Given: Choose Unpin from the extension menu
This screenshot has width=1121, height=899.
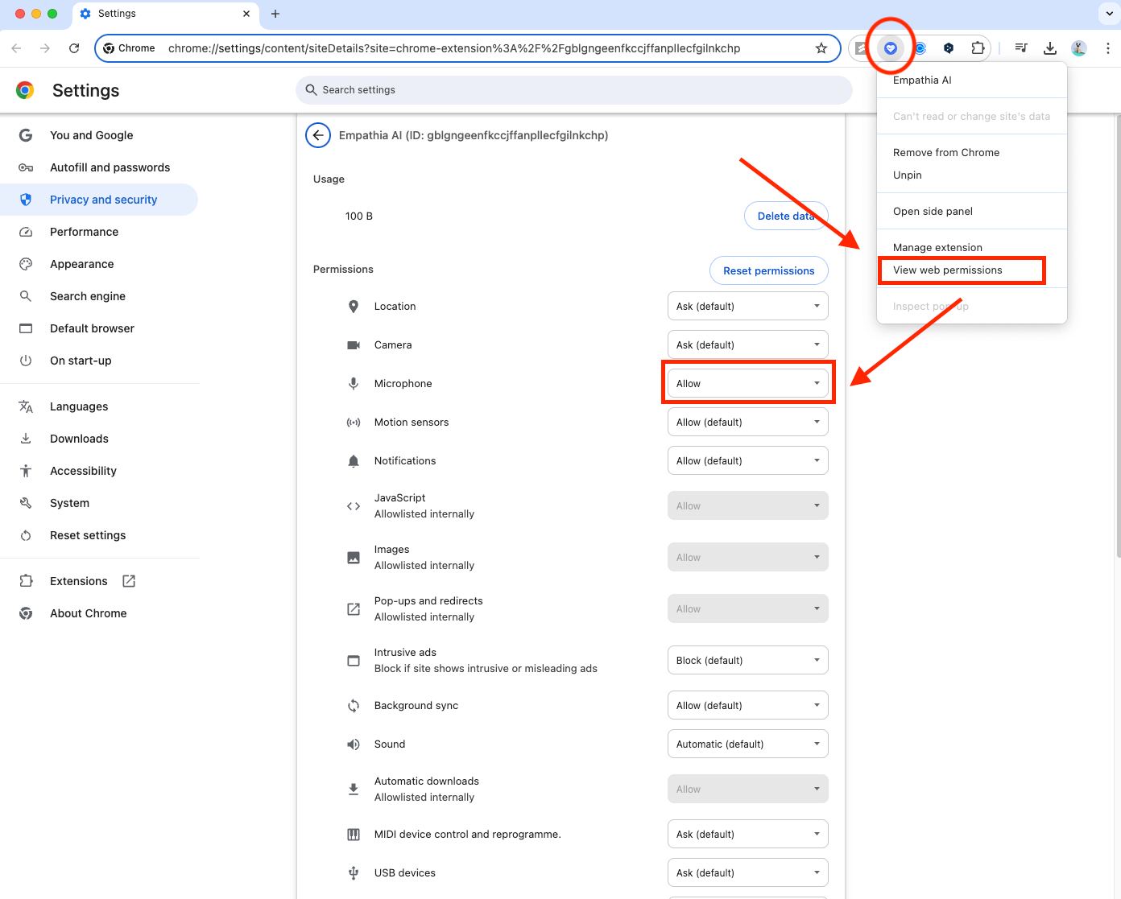Looking at the screenshot, I should pyautogui.click(x=972, y=175).
